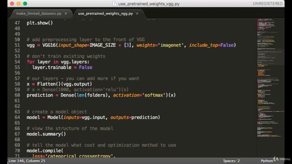This screenshot has height=164, width=292.
Task: Click Model( call on line 64
Action: (x=55, y=118)
